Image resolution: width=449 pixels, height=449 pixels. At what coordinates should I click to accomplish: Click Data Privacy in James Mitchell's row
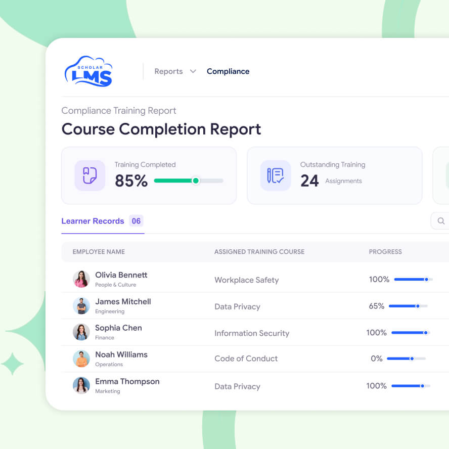[x=237, y=306]
